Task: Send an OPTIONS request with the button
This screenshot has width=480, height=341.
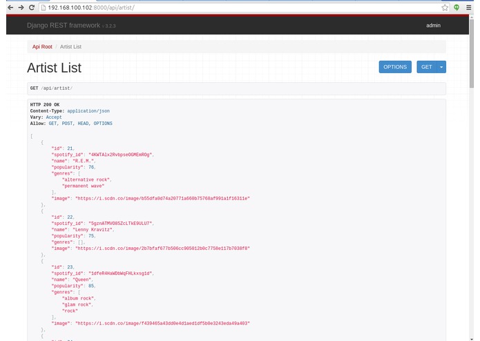Action: [395, 67]
